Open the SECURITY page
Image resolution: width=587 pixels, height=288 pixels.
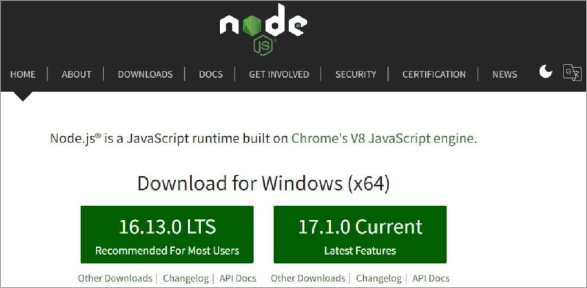(355, 74)
